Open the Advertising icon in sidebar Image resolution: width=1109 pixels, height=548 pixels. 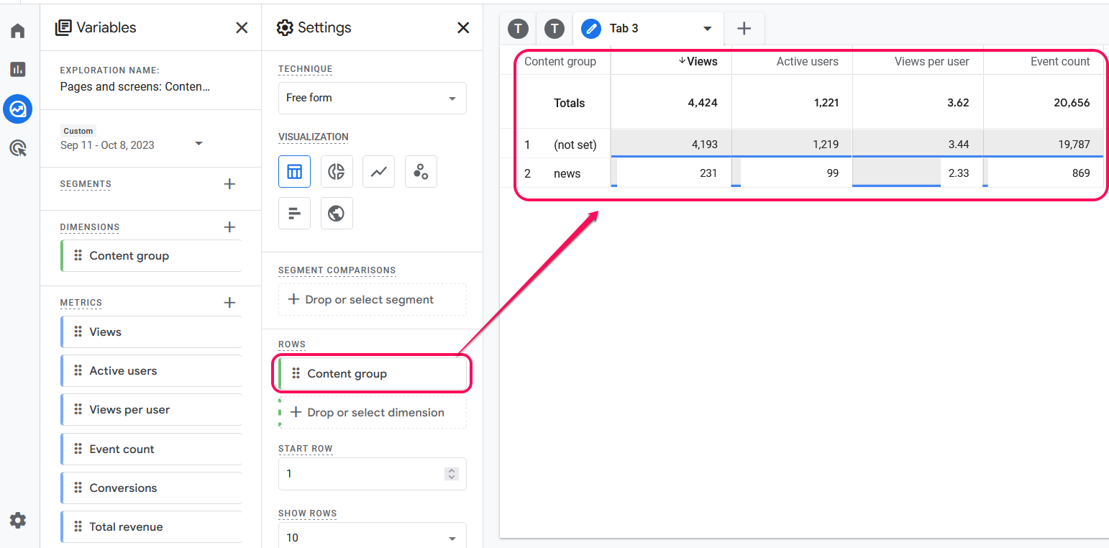(x=18, y=149)
